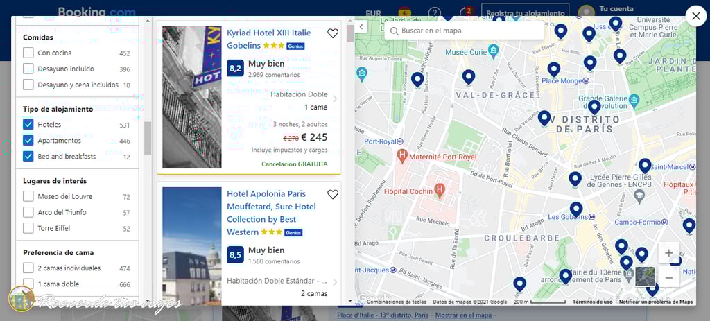This screenshot has width=710, height=321.
Task: Tick Desayuno y cena incluidos checkbox
Action: pos(28,85)
